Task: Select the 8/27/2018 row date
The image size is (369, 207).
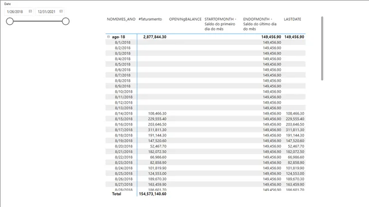Action: (x=123, y=184)
